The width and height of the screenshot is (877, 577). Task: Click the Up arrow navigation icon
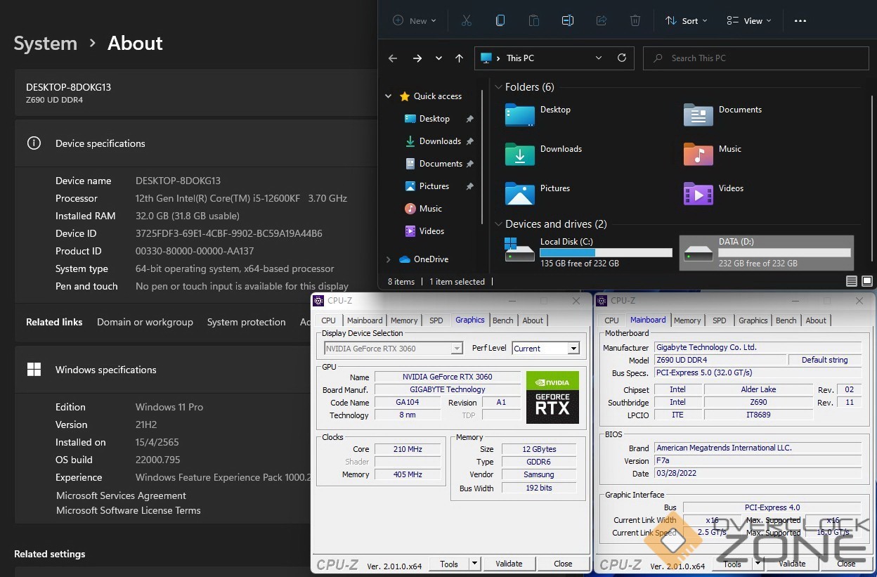[x=459, y=58]
